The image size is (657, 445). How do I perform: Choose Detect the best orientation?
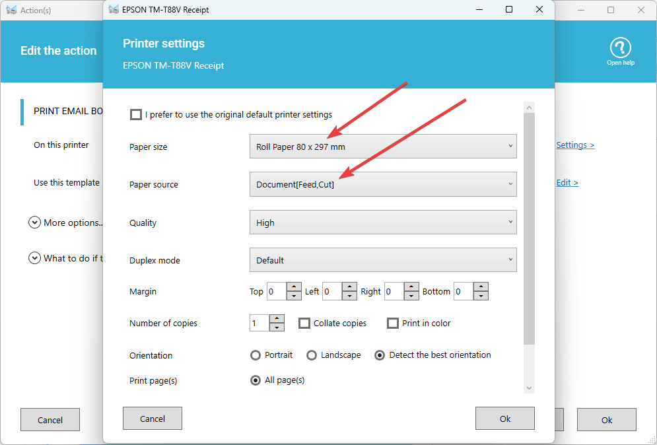coord(380,355)
